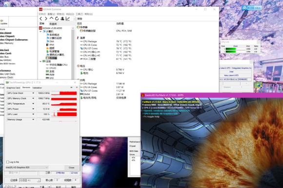Screen dimensions: 283x188
Task: Click the FurMark window title icon
Action: (x=143, y=95)
